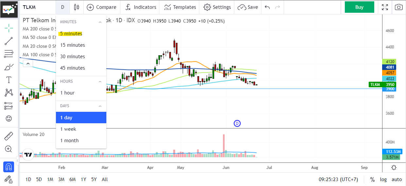This screenshot has width=406, height=186.
Task: Choose 5 minutes interval
Action: 81,34
